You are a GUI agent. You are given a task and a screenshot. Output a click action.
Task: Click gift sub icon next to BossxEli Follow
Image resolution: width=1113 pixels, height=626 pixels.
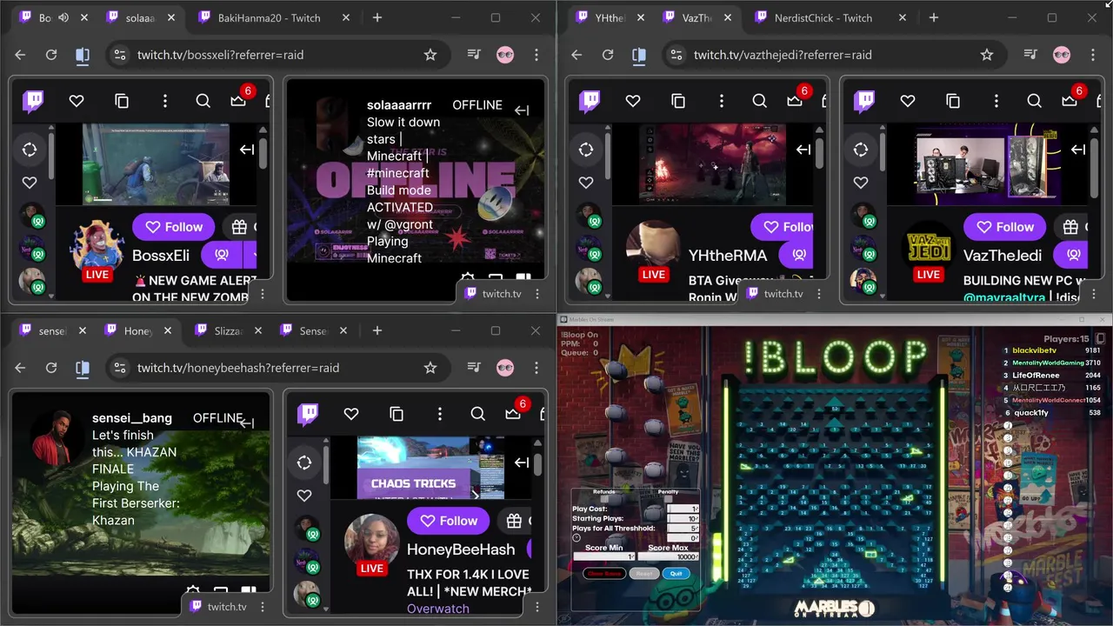(240, 227)
